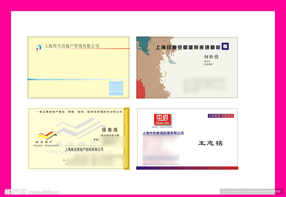Select the name 王志铭

(x=210, y=143)
